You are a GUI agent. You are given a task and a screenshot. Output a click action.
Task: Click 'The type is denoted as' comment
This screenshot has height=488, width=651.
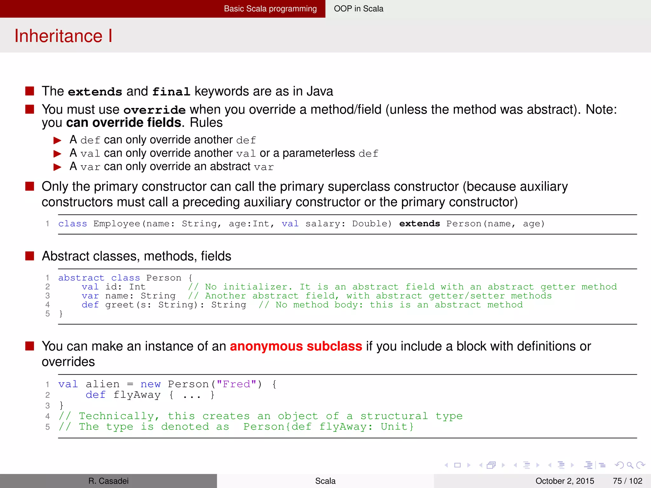(x=236, y=426)
